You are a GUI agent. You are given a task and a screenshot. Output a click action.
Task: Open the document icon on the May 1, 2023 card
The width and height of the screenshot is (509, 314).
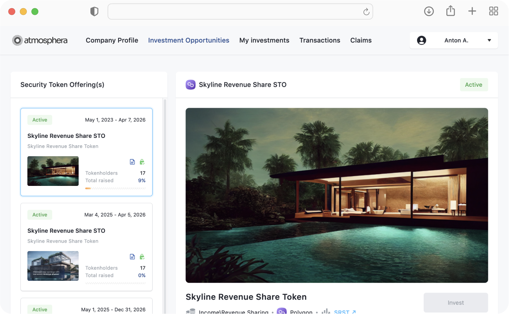tap(132, 162)
